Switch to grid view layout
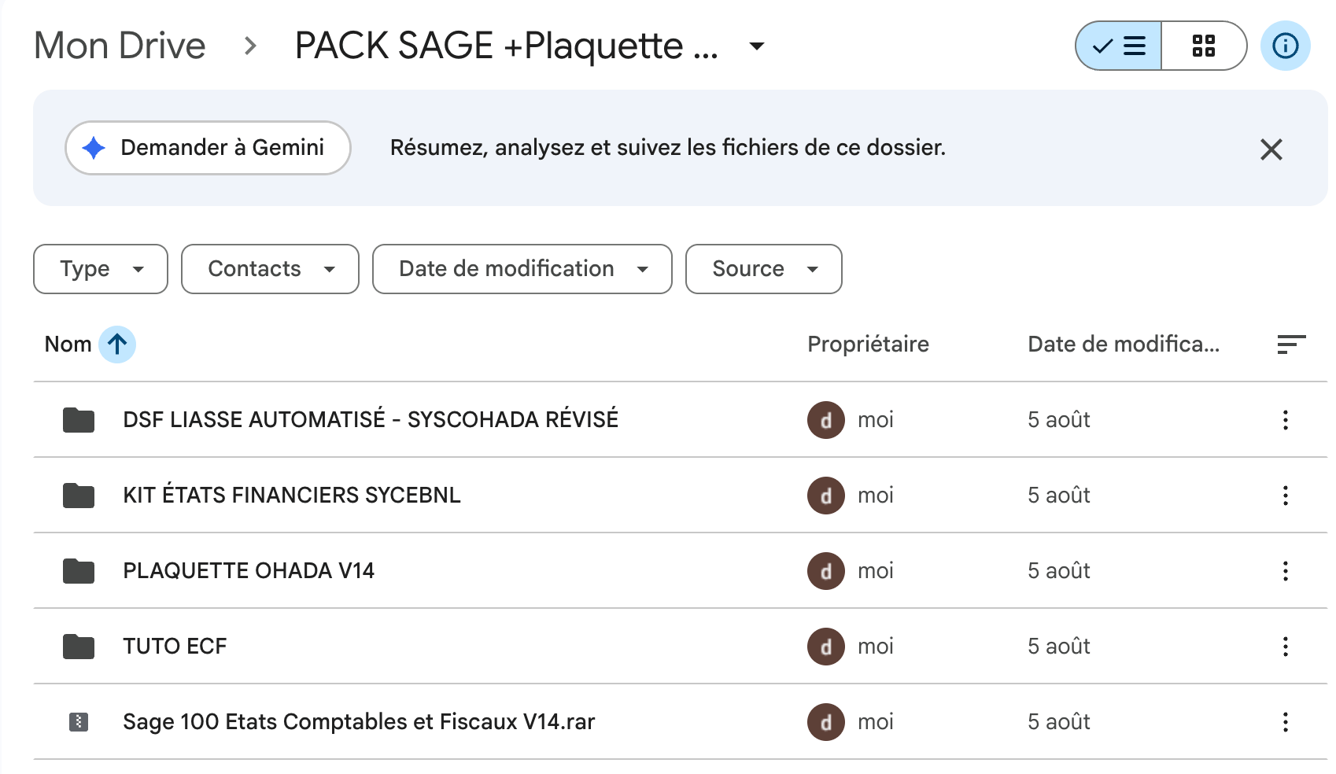 [x=1204, y=46]
